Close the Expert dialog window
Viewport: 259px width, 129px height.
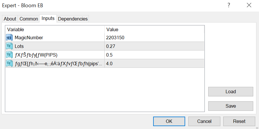(x=249, y=5)
